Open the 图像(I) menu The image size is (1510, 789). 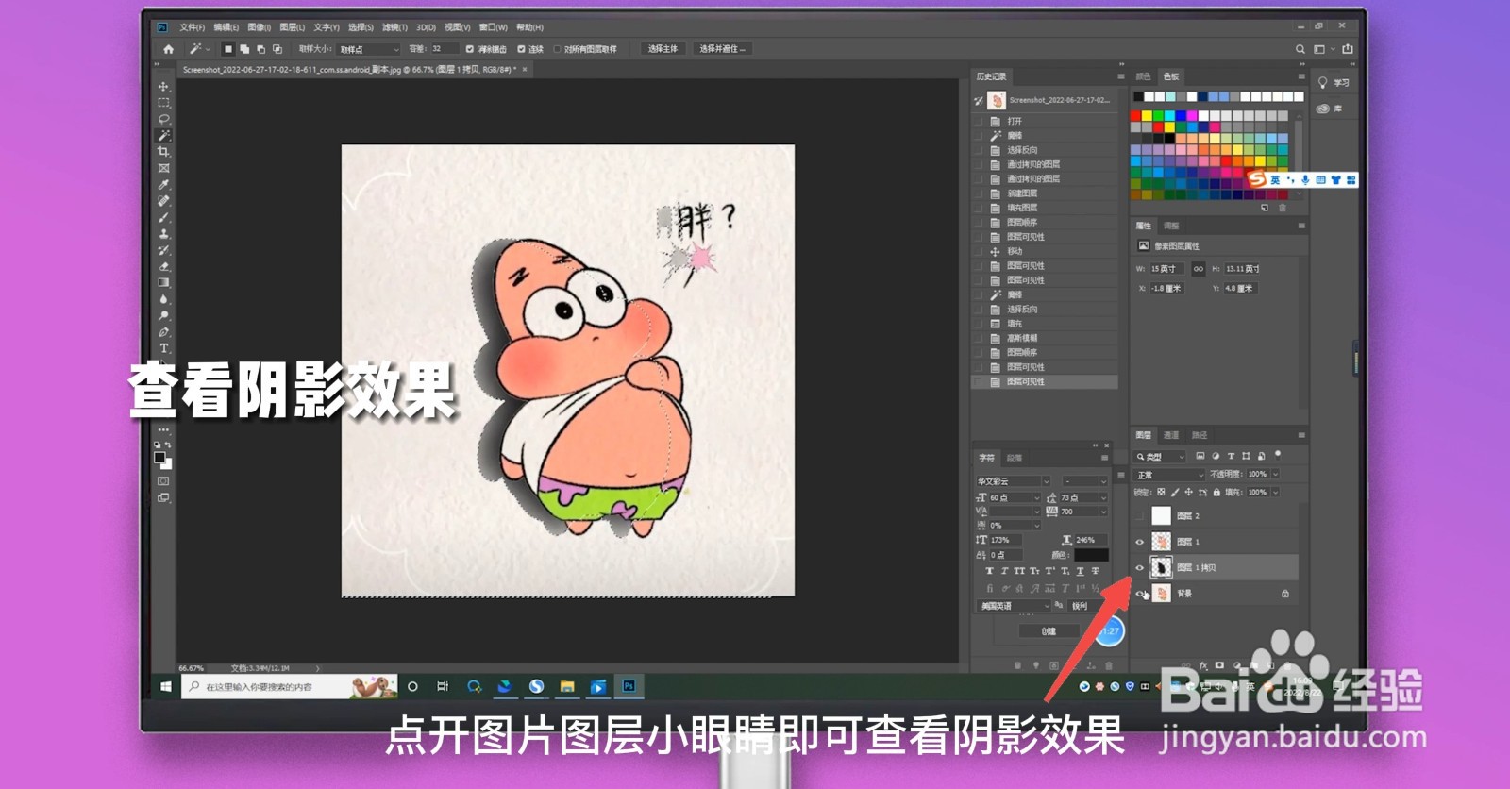click(x=259, y=27)
